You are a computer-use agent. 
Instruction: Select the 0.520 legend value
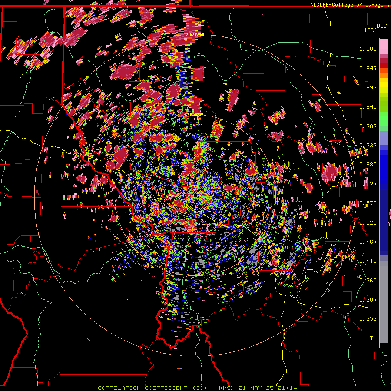coord(368,222)
